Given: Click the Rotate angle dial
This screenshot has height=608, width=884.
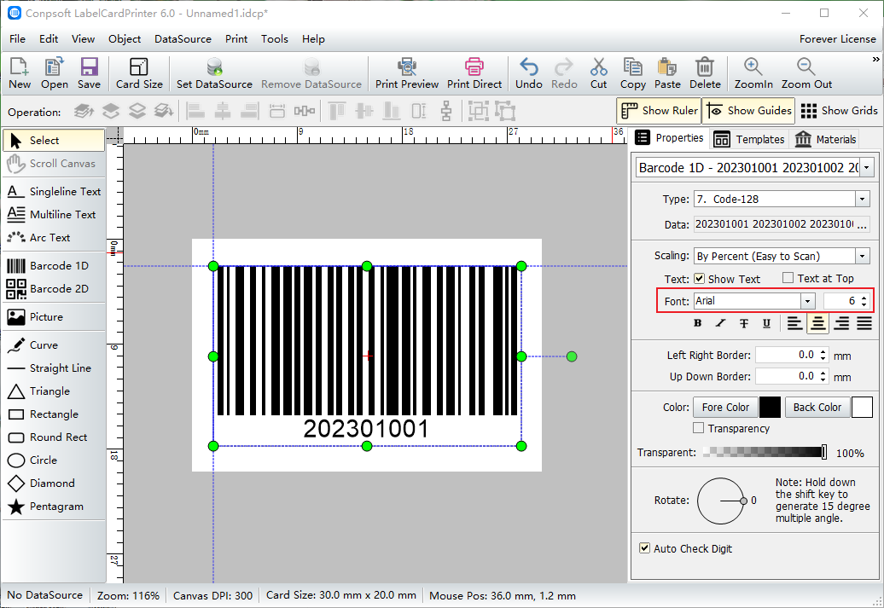Looking at the screenshot, I should click(x=722, y=501).
